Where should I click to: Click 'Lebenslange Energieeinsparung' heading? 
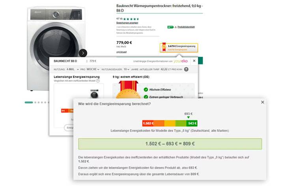pyautogui.click(x=77, y=77)
